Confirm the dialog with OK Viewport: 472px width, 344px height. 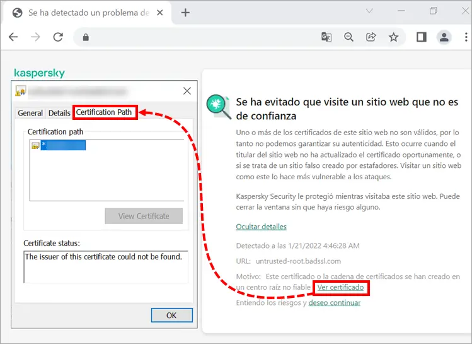(x=171, y=316)
